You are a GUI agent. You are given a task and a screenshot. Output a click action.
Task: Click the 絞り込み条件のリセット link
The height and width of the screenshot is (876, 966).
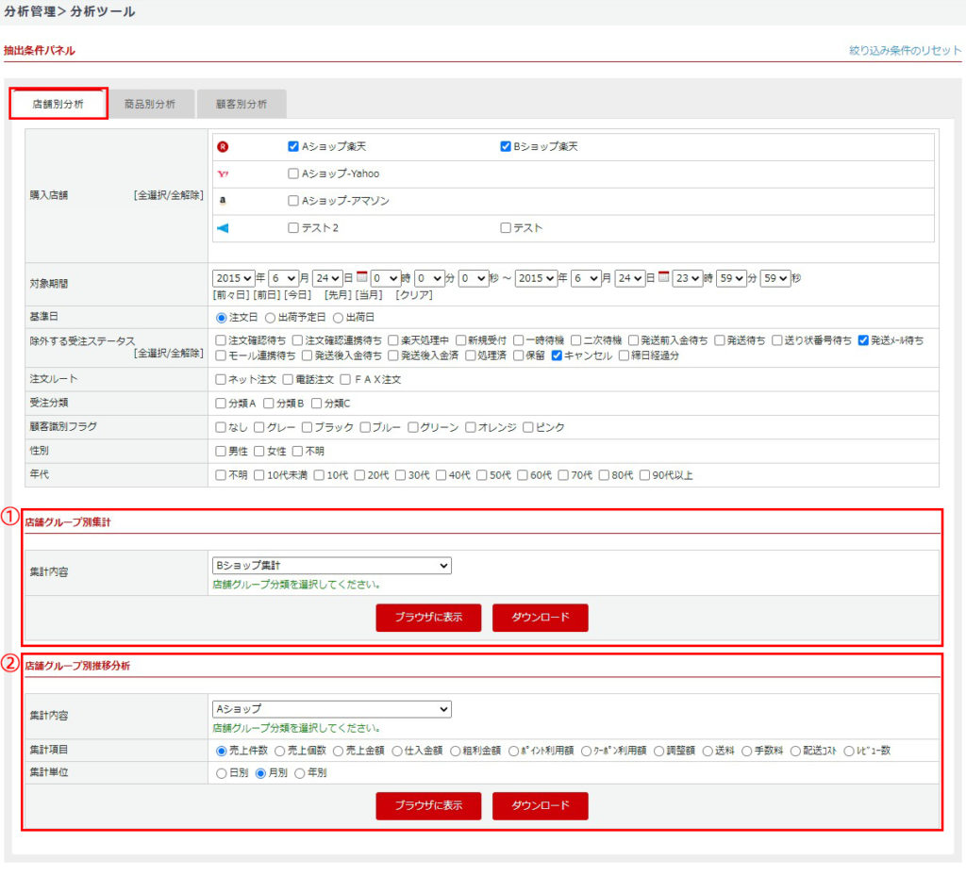click(905, 51)
